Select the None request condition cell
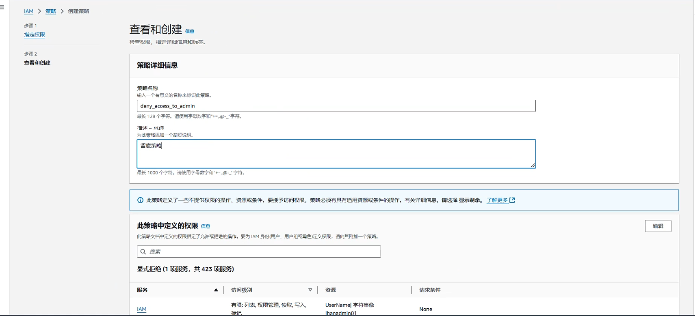The image size is (695, 316). click(x=426, y=309)
